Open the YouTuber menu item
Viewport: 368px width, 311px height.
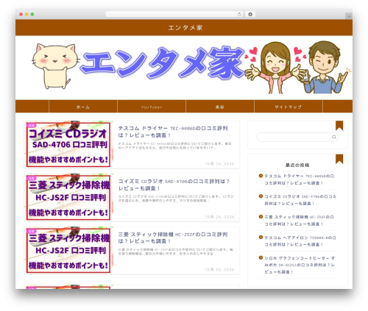pyautogui.click(x=152, y=107)
